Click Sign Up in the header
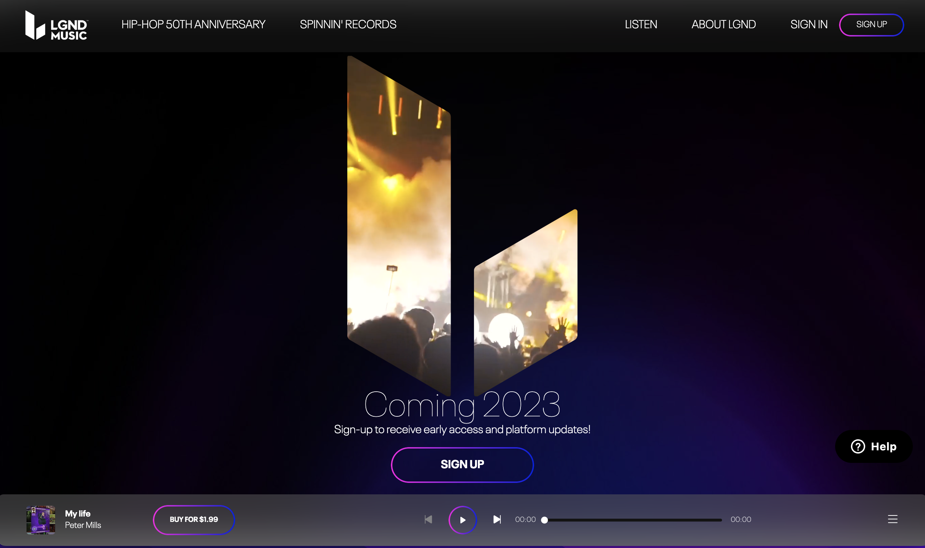This screenshot has height=548, width=925. (x=871, y=25)
